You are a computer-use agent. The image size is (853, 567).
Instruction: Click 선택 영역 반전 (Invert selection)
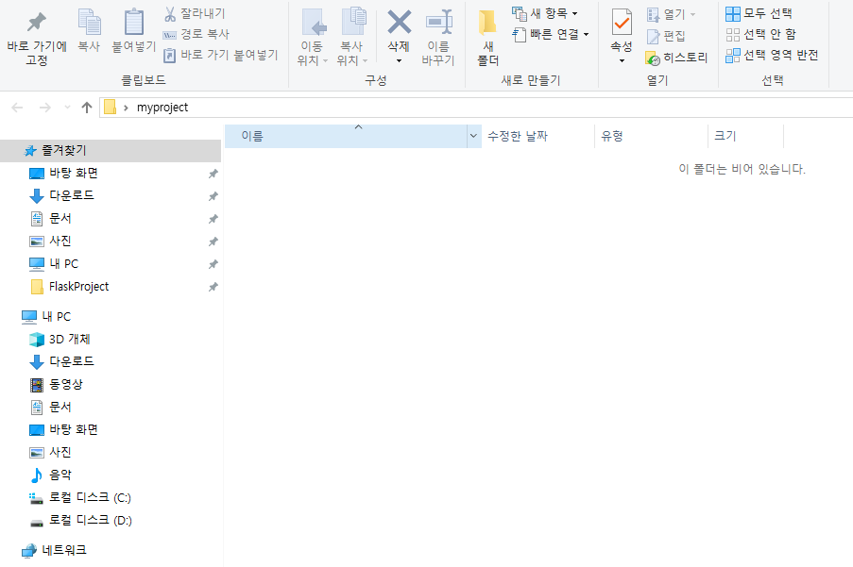772,55
